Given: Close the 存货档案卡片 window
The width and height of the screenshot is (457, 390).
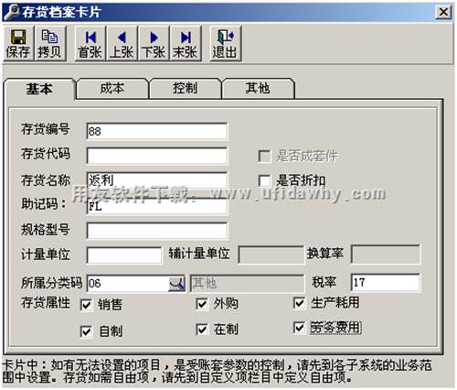Looking at the screenshot, I should click(443, 12).
